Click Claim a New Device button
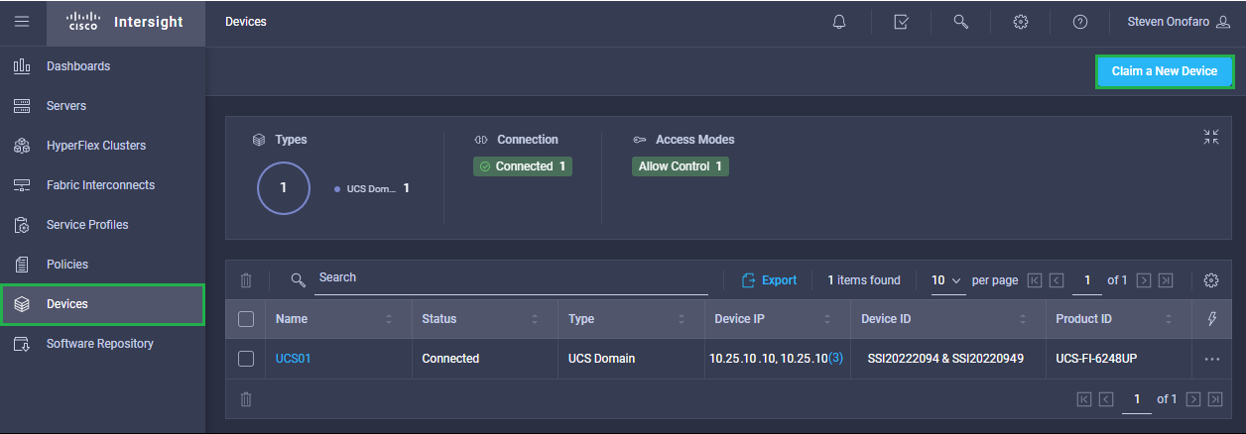This screenshot has height=434, width=1246. click(1164, 71)
